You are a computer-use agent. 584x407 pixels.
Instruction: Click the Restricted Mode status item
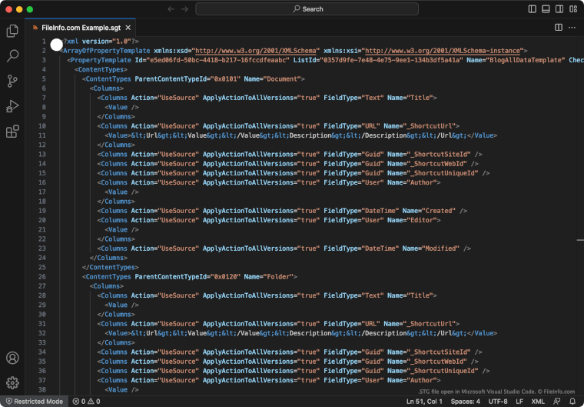35,402
